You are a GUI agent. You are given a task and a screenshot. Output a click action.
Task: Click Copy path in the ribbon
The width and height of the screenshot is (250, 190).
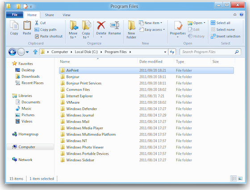pos(46,30)
